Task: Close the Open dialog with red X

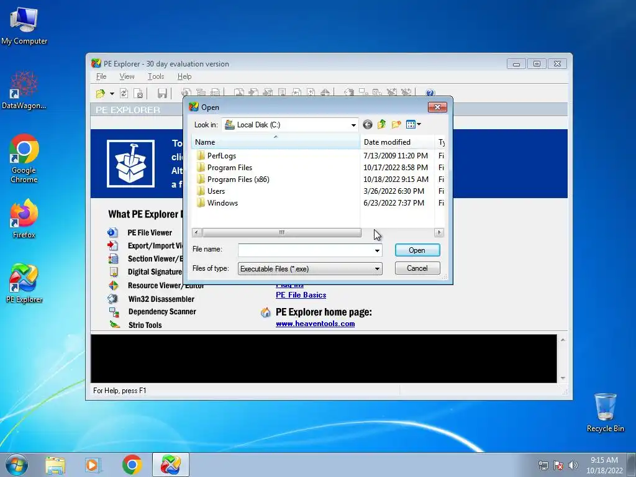Action: coord(437,107)
